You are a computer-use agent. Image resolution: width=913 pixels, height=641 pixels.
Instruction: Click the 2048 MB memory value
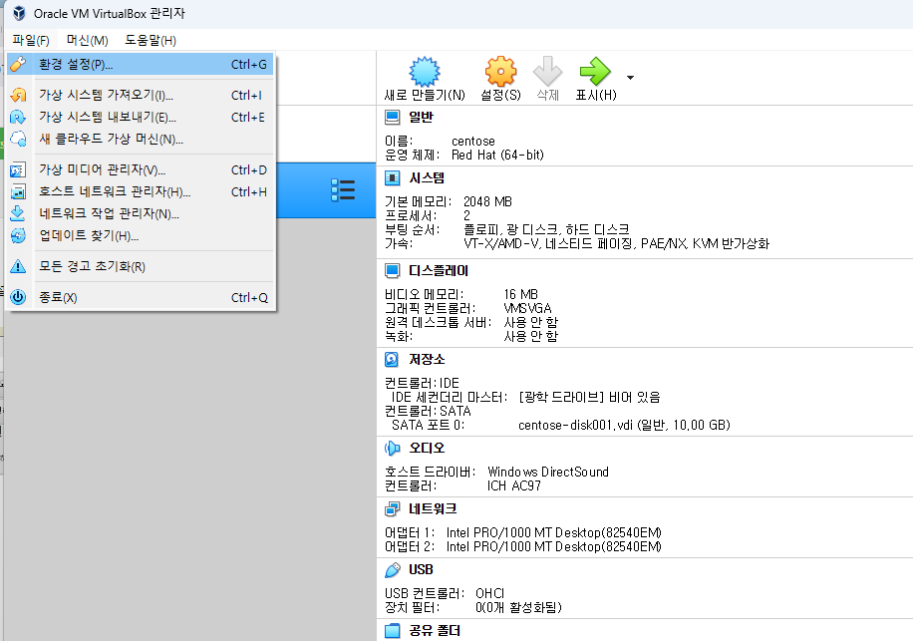(x=488, y=201)
